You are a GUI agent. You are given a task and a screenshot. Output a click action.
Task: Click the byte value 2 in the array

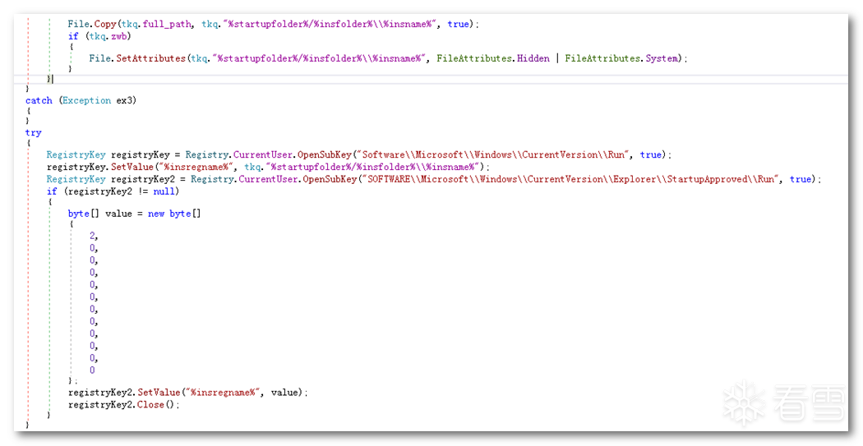coord(92,236)
